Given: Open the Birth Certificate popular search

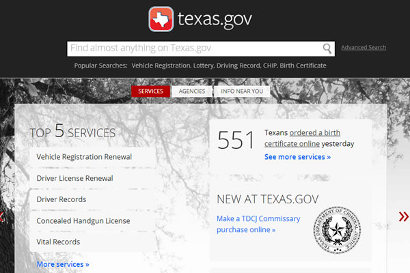Looking at the screenshot, I should coord(303,66).
